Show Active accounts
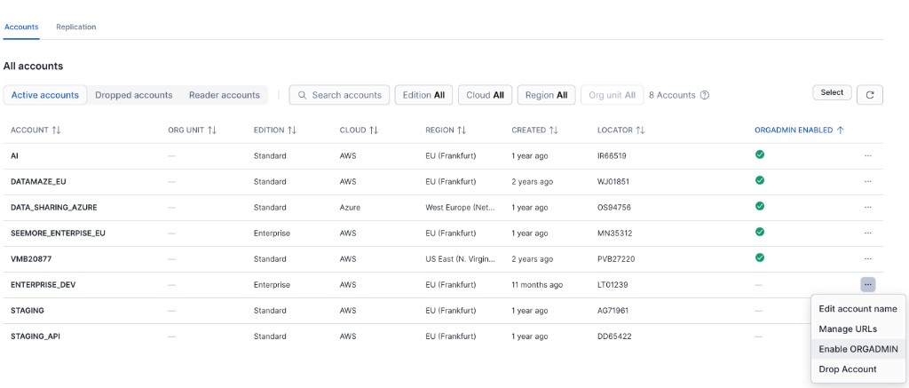This screenshot has height=388, width=909. [45, 95]
